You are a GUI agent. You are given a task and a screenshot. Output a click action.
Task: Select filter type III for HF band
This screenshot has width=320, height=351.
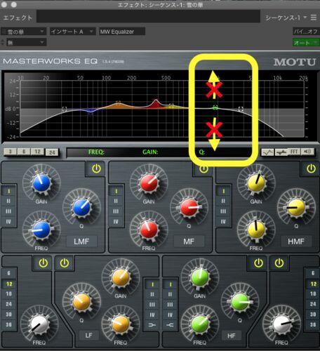coord(170,305)
